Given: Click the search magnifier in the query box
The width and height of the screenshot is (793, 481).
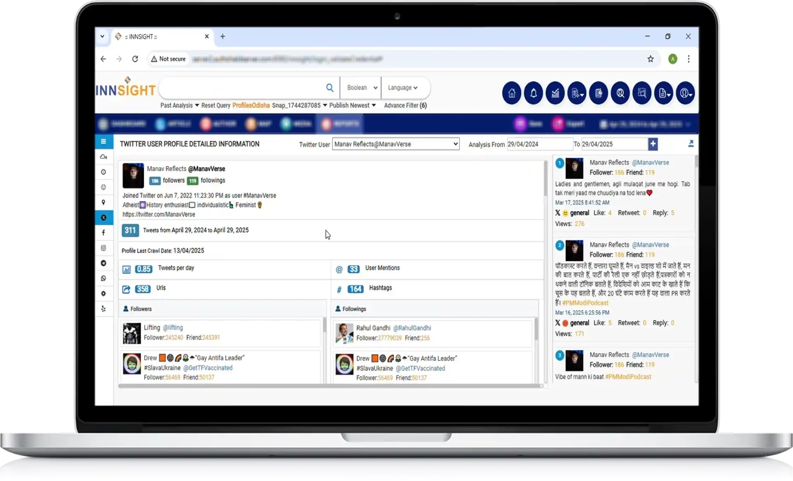Looking at the screenshot, I should (x=330, y=88).
